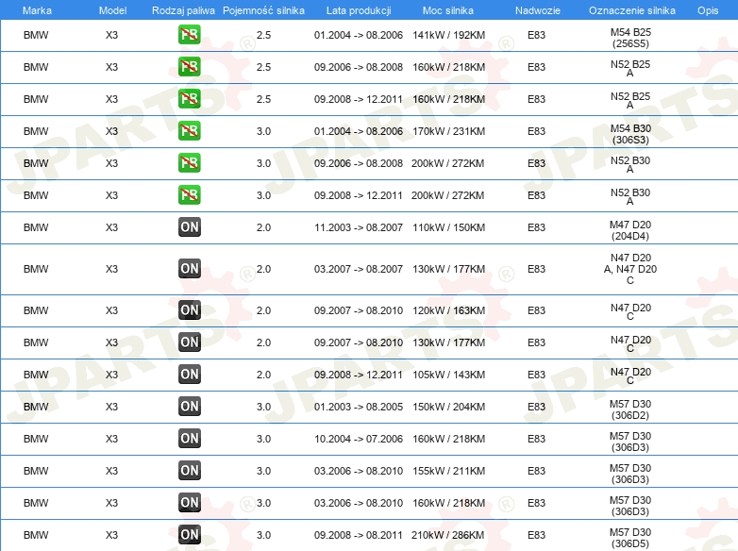Select the 170kW / 231KM power cell
This screenshot has width=738, height=551.
pyautogui.click(x=448, y=131)
